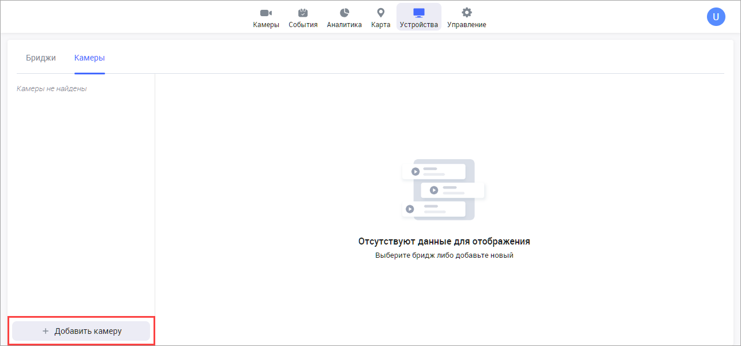Click the empty-state illustration in the center

coord(443,190)
